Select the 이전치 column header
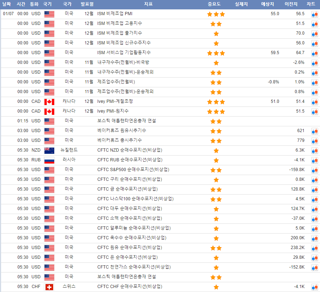The image size is (320, 292). [x=291, y=4]
